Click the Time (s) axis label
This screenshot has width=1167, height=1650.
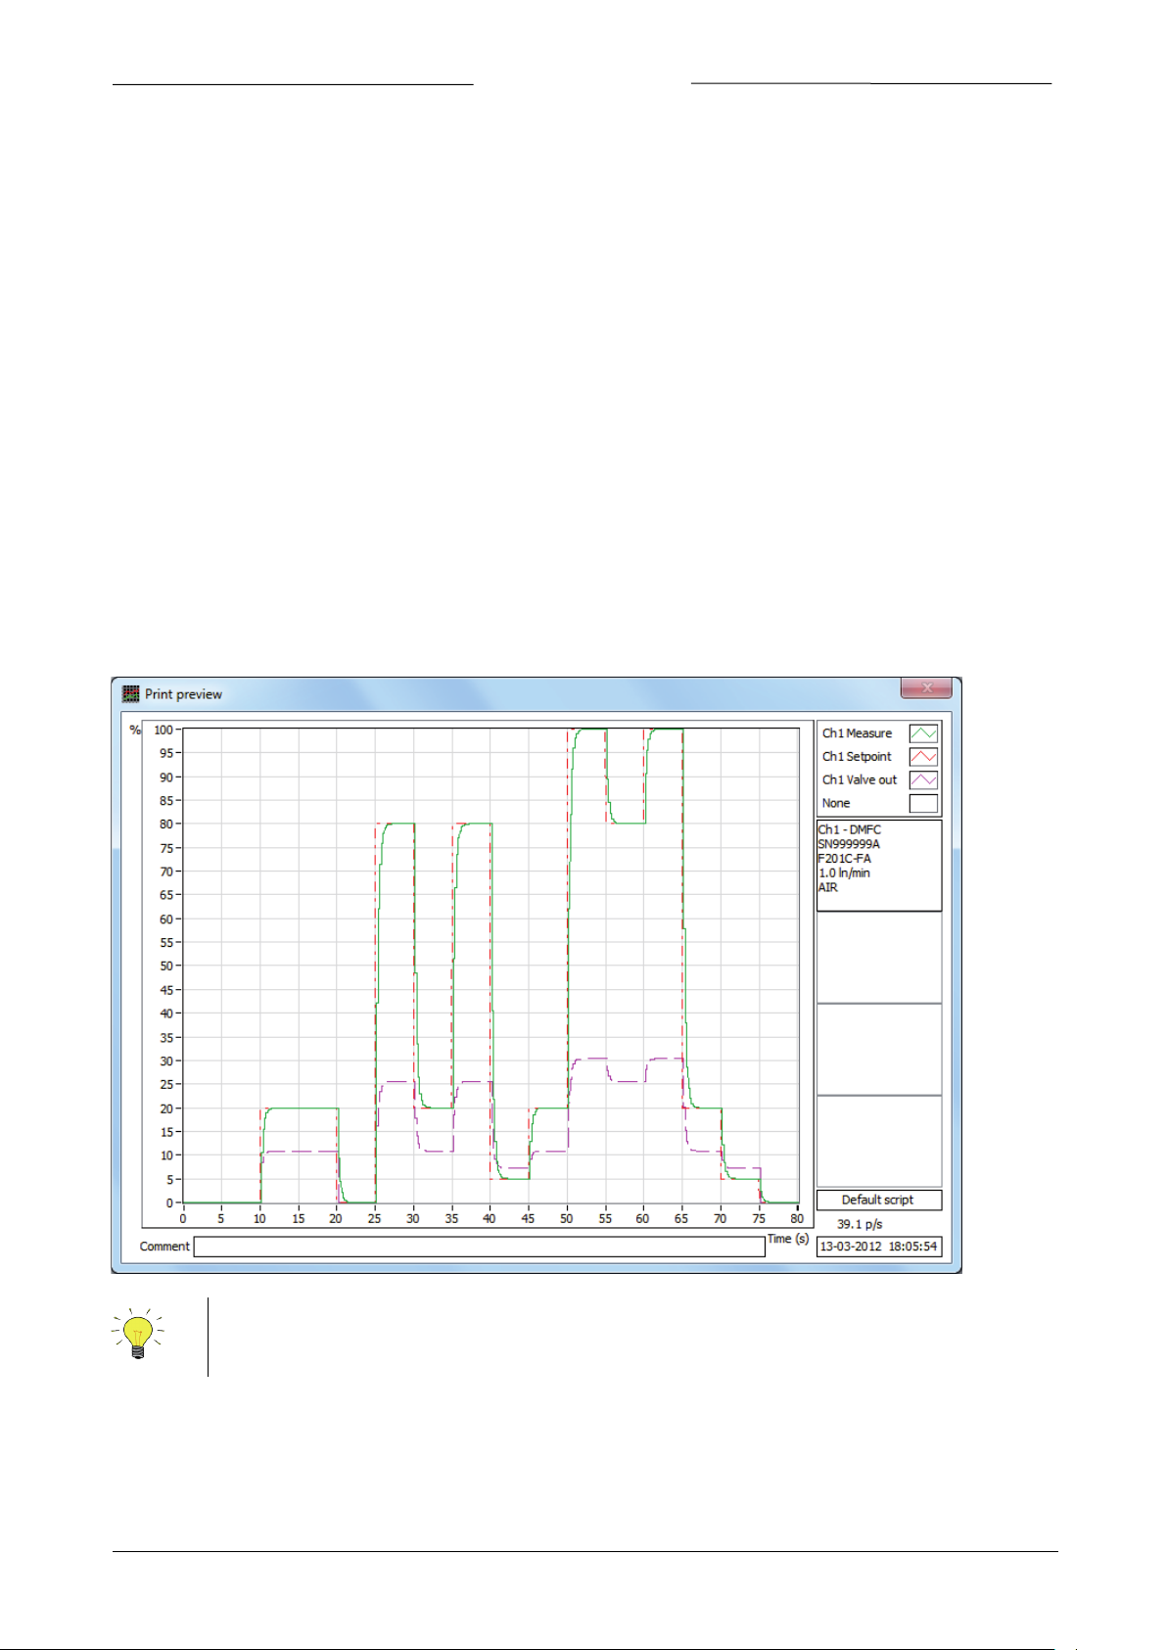pyautogui.click(x=788, y=1239)
